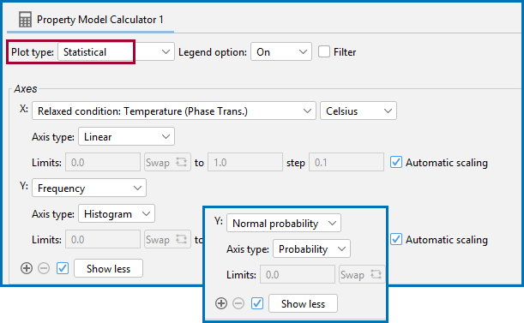Toggle Automatic scaling for Y axis
This screenshot has width=524, height=323.
pyautogui.click(x=396, y=240)
